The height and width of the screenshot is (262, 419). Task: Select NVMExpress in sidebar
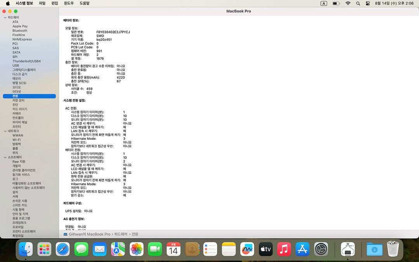click(x=22, y=39)
